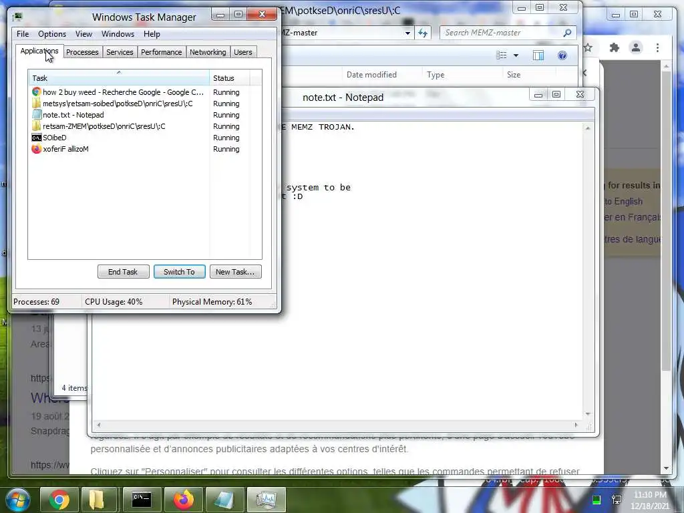Click the 'to English' link in Chrome
Screen dimensions: 684x513
click(623, 202)
